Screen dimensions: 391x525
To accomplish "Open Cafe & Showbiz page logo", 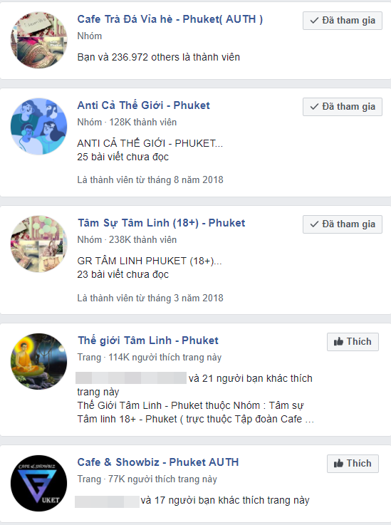I will pyautogui.click(x=39, y=483).
